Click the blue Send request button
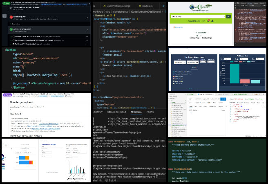This screenshot has height=184, width=268. (223, 99)
